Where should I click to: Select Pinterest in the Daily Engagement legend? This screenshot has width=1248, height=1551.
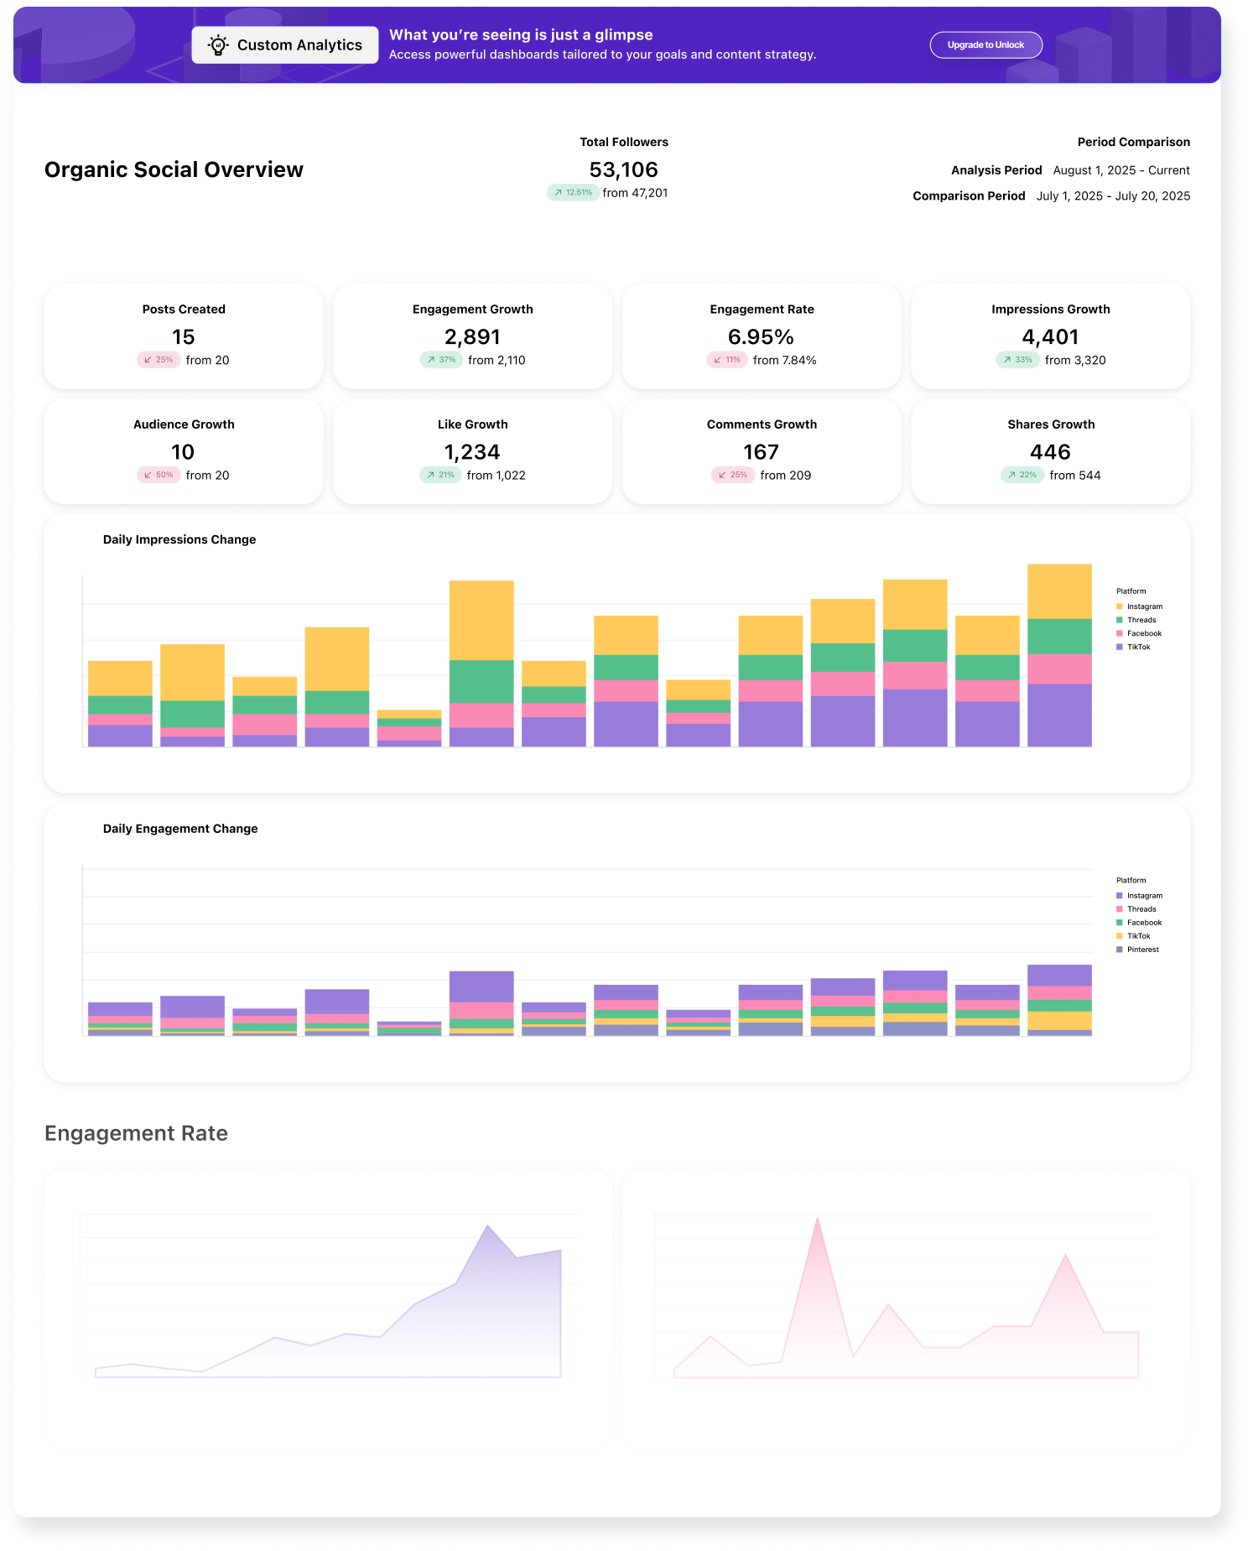(x=1142, y=950)
